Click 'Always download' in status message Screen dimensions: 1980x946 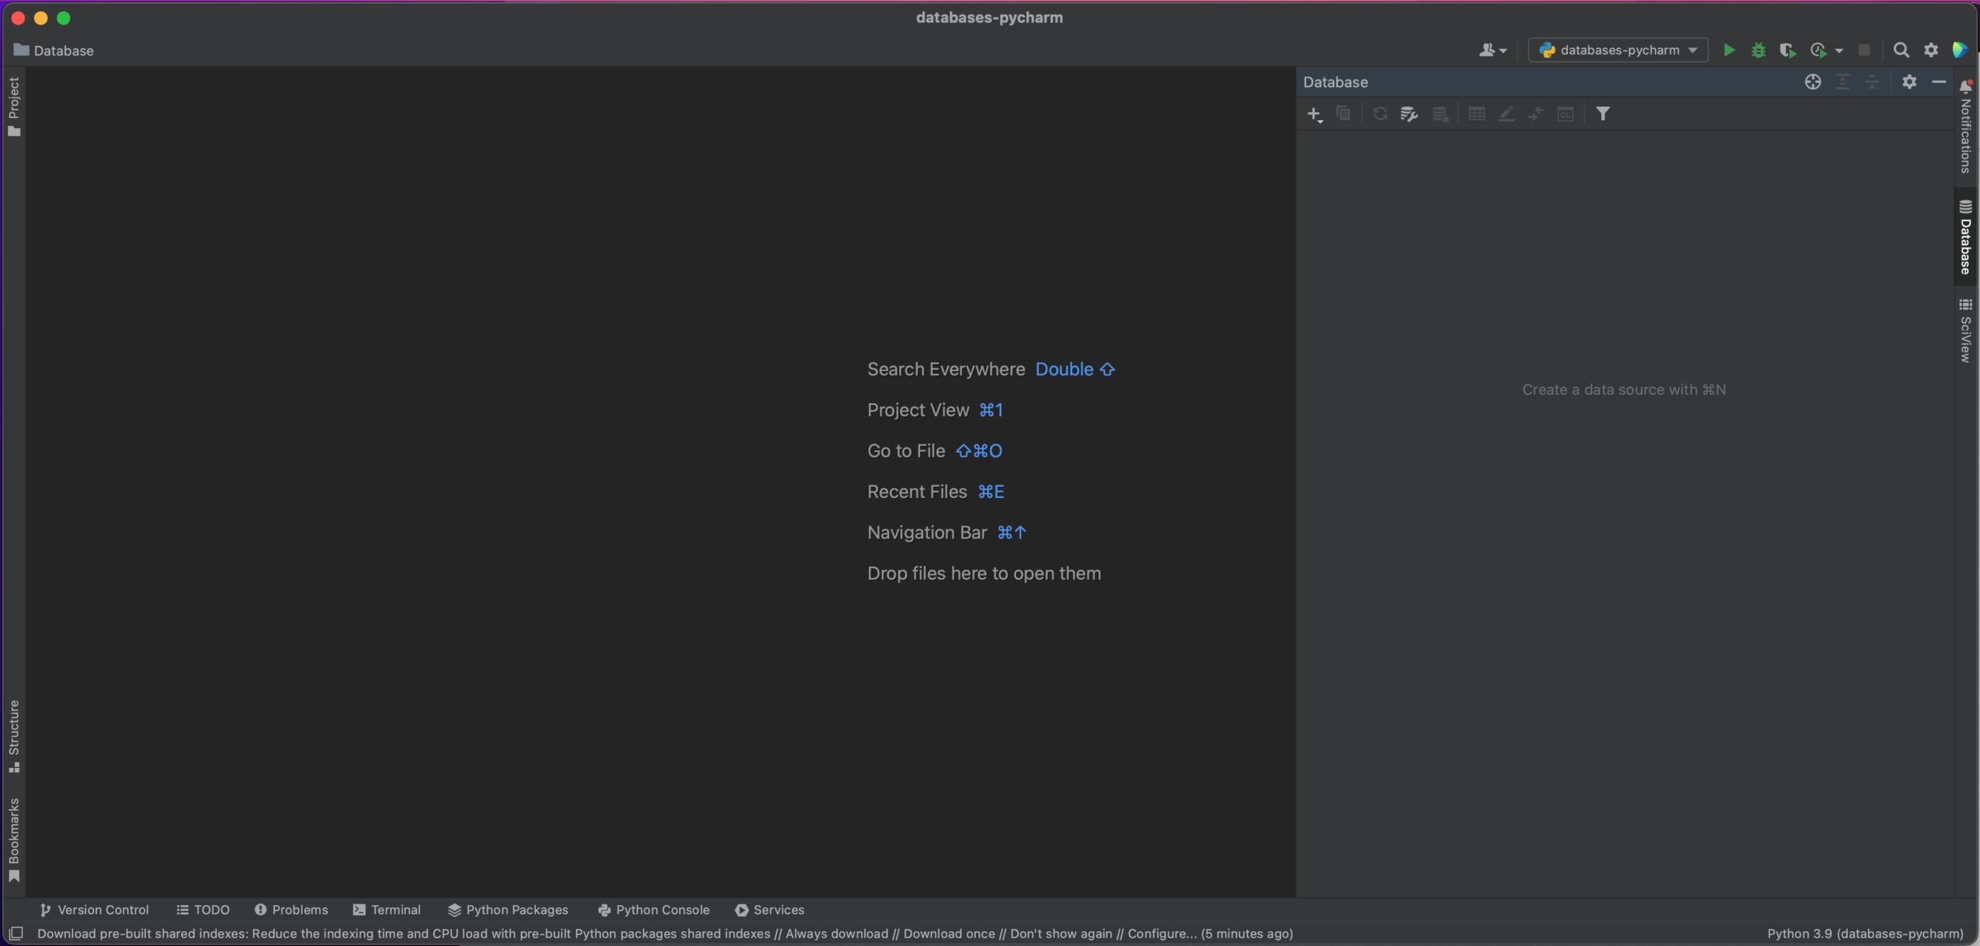point(837,933)
